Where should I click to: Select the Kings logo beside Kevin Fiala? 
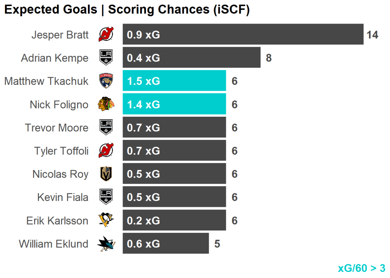pyautogui.click(x=105, y=197)
